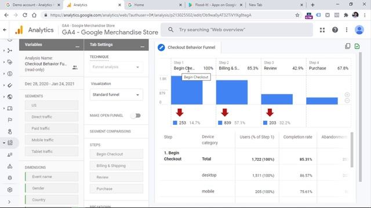Click the Analytics search field
Viewport: 371px width, 208px height.
click(x=237, y=29)
